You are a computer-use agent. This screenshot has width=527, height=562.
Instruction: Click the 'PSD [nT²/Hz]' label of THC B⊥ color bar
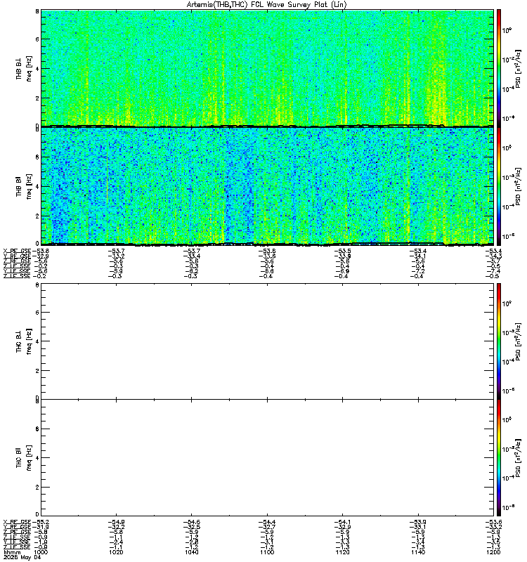coord(518,341)
